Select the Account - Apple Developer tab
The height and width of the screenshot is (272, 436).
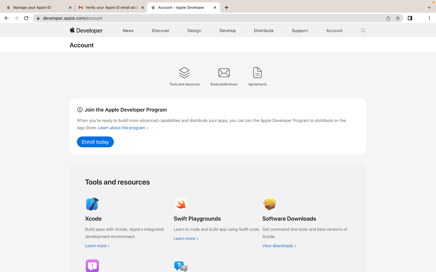[183, 8]
